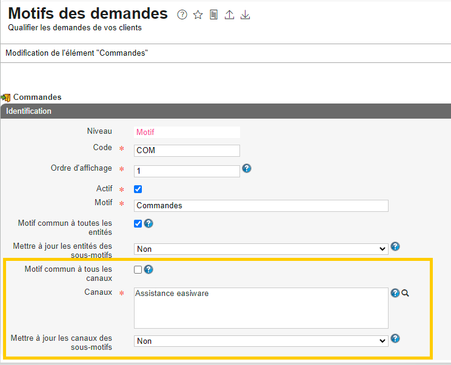Enable Motif commun à tous les canaux
The height and width of the screenshot is (365, 451).
click(x=138, y=270)
